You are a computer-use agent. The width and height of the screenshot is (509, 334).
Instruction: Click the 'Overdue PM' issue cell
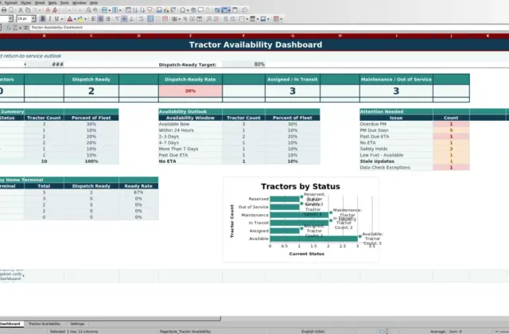click(396, 124)
